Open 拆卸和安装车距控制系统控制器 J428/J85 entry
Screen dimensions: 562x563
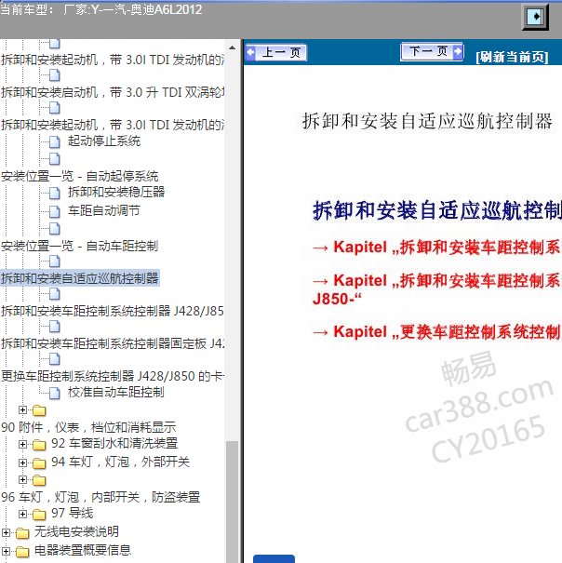tap(112, 311)
